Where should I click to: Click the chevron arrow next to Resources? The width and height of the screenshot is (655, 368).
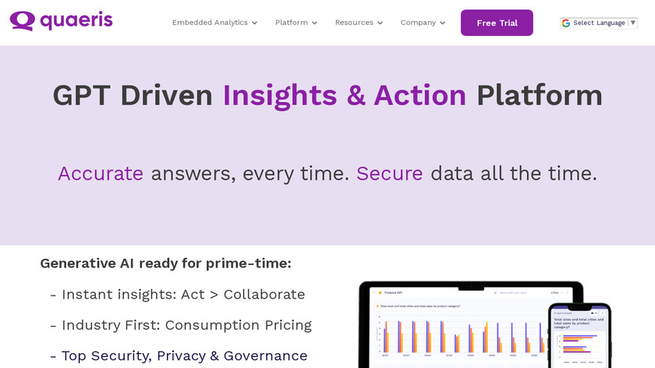click(x=380, y=23)
